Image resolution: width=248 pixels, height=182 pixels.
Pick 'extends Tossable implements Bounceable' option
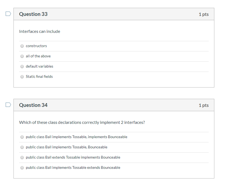click(x=22, y=157)
